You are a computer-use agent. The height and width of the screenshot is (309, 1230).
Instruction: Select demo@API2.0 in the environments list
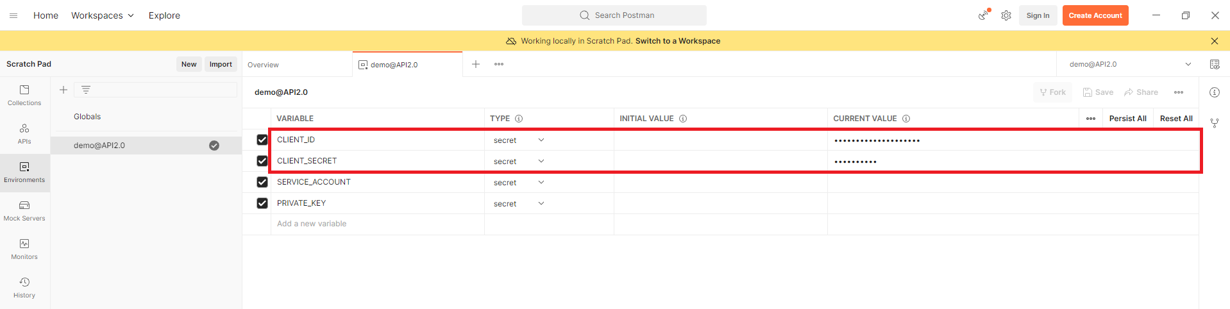[146, 146]
